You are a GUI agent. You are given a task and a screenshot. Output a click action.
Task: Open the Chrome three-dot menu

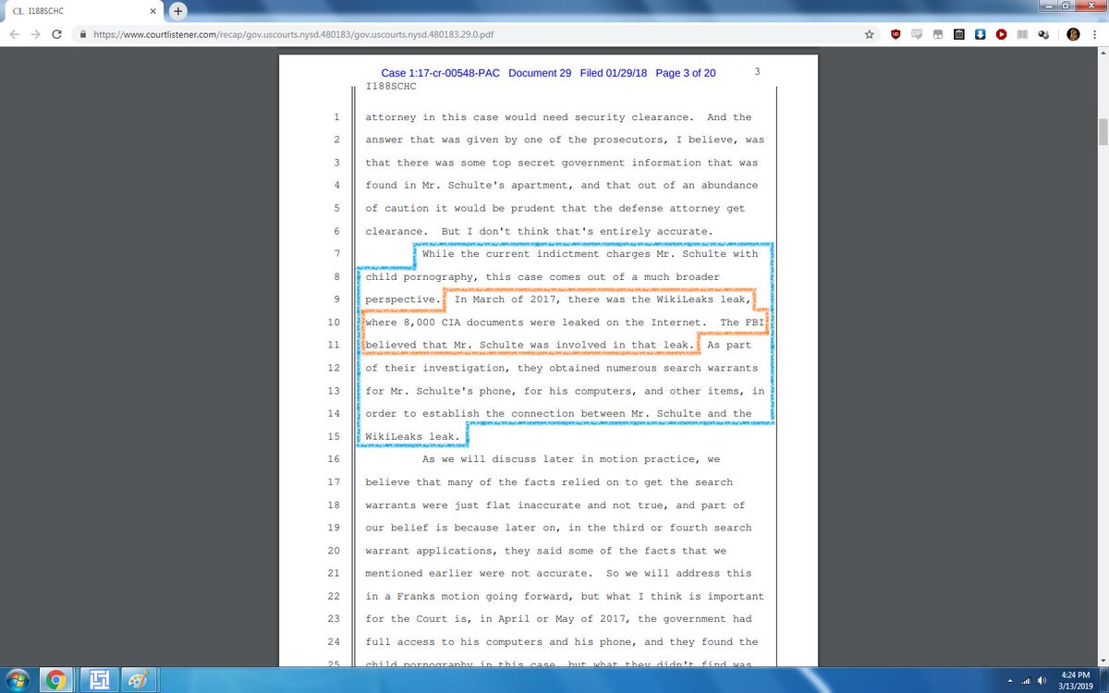pyautogui.click(x=1095, y=34)
